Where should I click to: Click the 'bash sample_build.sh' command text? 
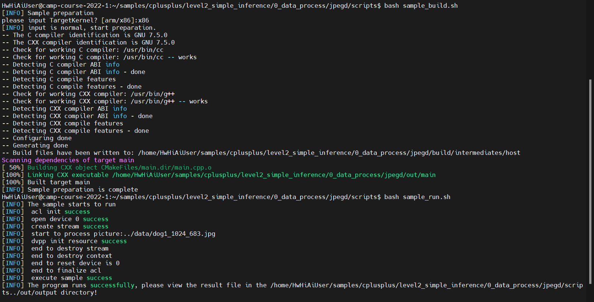pos(421,6)
